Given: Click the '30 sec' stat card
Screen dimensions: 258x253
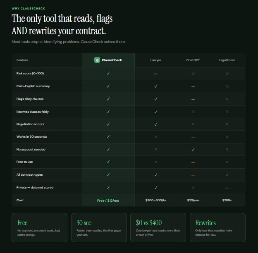Looking at the screenshot, I should tap(99, 227).
